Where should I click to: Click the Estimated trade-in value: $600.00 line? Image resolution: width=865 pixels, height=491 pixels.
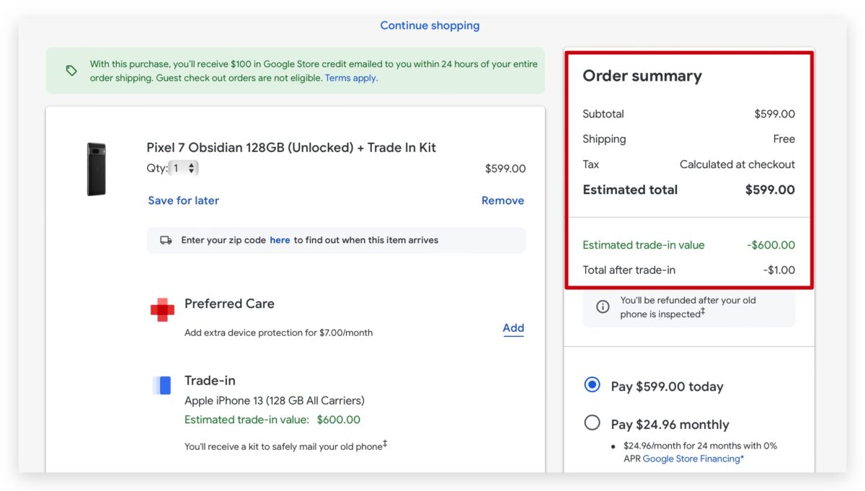(272, 420)
